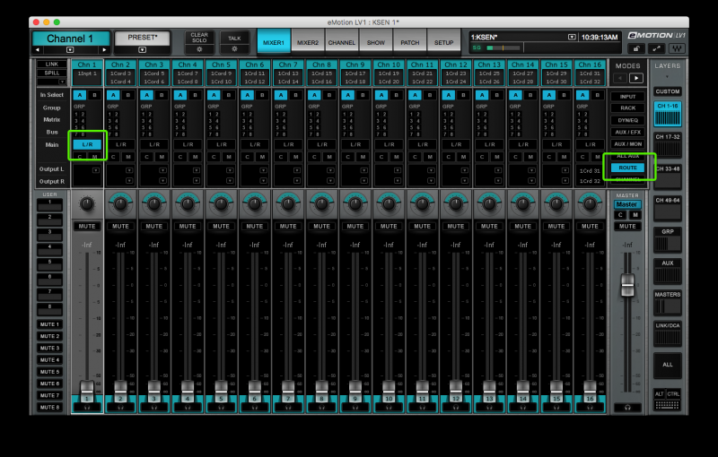Open the PRESET dropdown arrow
Viewport: 718px width, 457px height.
coord(143,50)
